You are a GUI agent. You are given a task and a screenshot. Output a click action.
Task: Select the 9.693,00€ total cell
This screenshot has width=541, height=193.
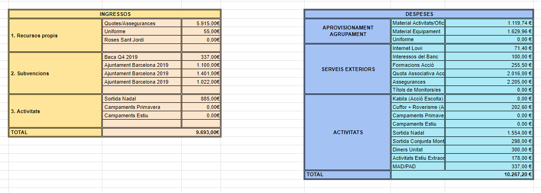pos(162,132)
